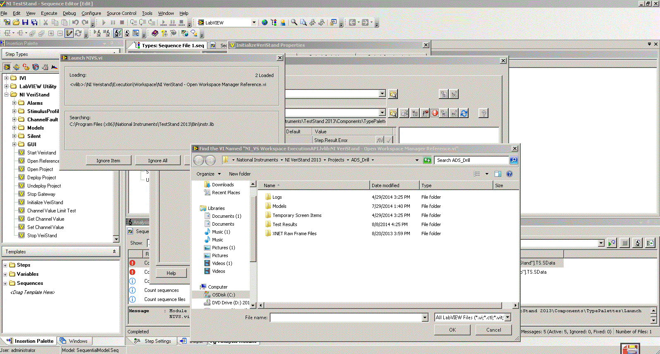Viewport: 660px width, 354px height.
Task: Open the Configure menu
Action: click(91, 13)
